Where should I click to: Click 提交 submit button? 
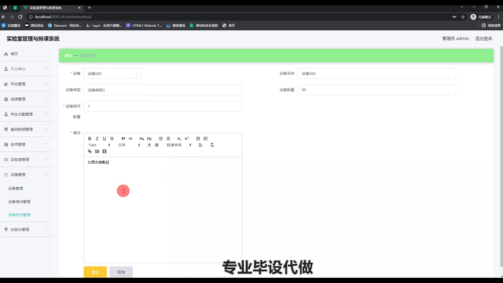pos(95,272)
